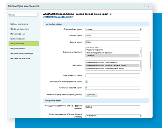165x137 pixels.
Task: Select изменение масштаба правой кнопкой мыши
Action: 112,68
